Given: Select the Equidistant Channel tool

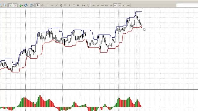Looking at the screenshot, I should [x=61, y=5].
